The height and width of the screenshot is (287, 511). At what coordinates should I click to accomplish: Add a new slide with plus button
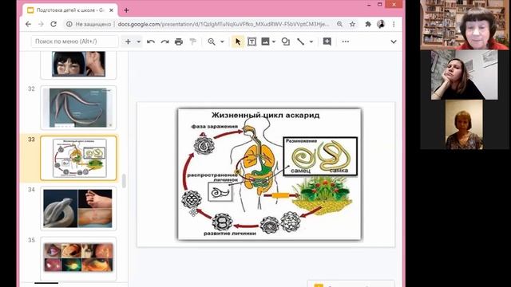tap(128, 41)
